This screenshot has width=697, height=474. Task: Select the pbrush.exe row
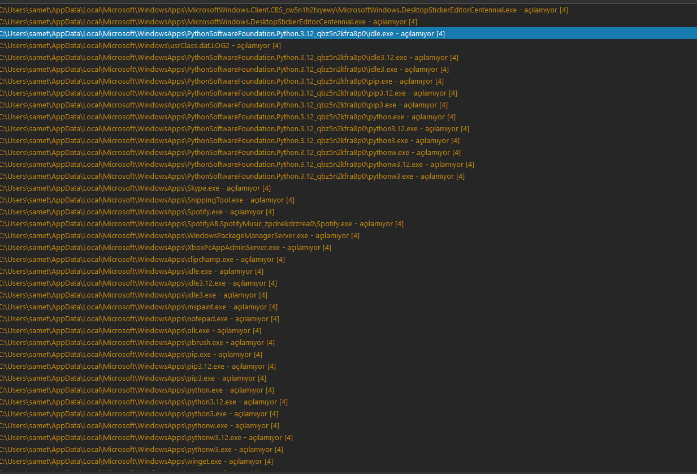(348, 342)
